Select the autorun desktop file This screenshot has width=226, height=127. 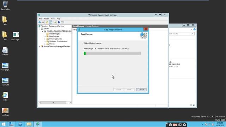click(5, 51)
